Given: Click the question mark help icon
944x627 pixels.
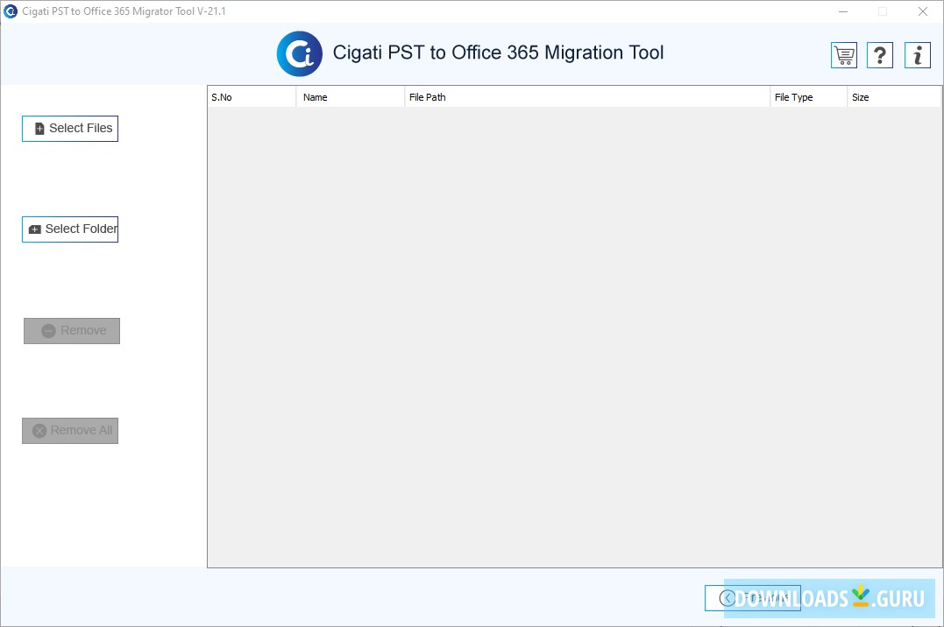Looking at the screenshot, I should pos(880,54).
